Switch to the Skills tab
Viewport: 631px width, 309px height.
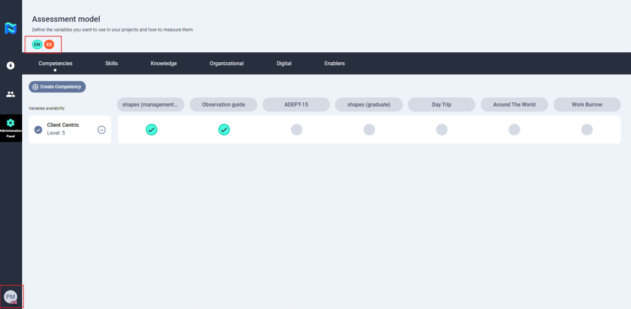pos(112,63)
